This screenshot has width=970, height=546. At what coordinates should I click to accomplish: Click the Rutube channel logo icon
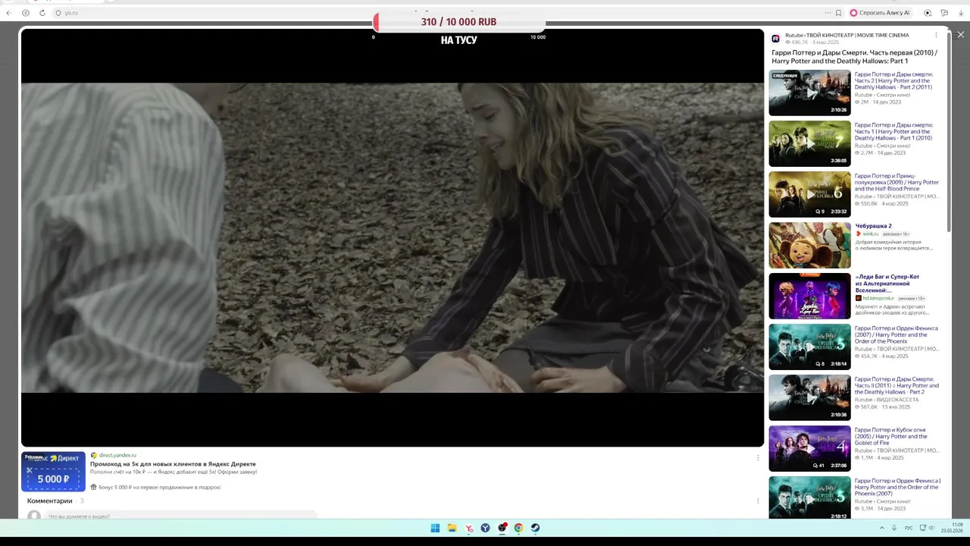click(x=775, y=39)
